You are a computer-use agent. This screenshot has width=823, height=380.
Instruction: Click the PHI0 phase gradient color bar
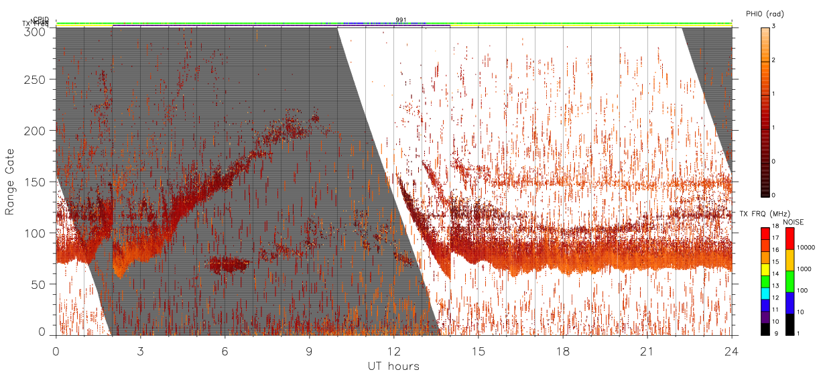point(766,112)
